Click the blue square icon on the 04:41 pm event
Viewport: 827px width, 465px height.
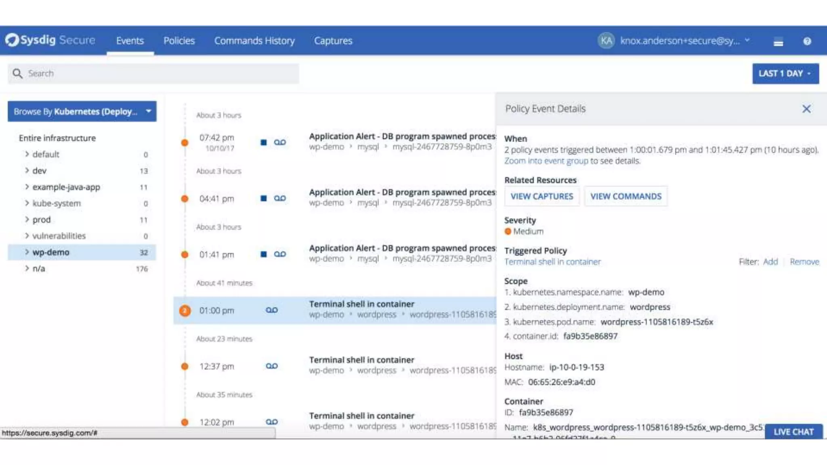click(x=264, y=198)
